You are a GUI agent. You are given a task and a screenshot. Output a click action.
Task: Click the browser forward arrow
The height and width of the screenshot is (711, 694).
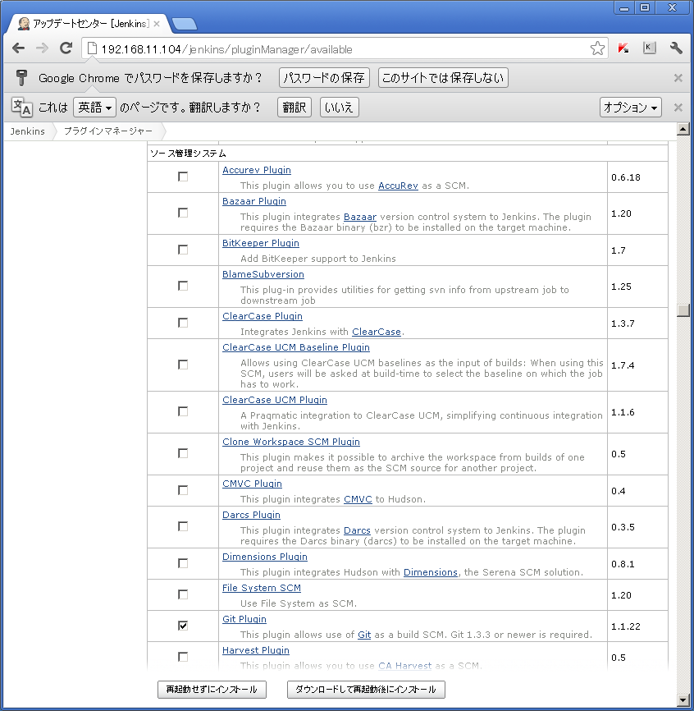tap(42, 48)
